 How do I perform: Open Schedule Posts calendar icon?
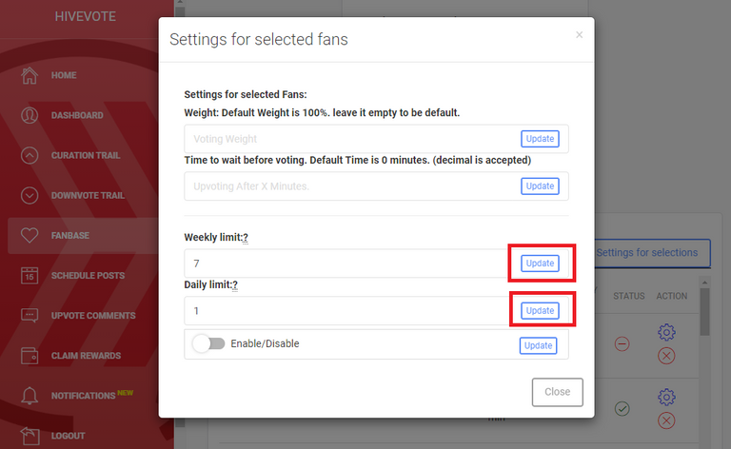(x=30, y=276)
